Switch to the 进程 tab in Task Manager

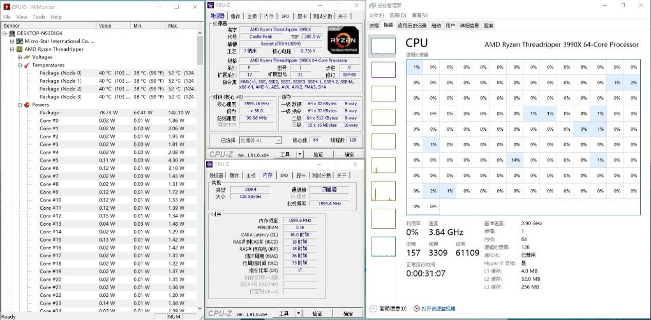point(374,25)
